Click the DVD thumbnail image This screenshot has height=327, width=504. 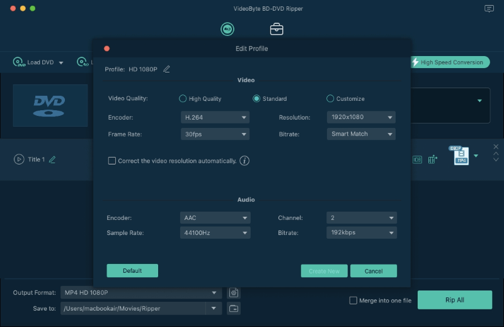click(50, 105)
